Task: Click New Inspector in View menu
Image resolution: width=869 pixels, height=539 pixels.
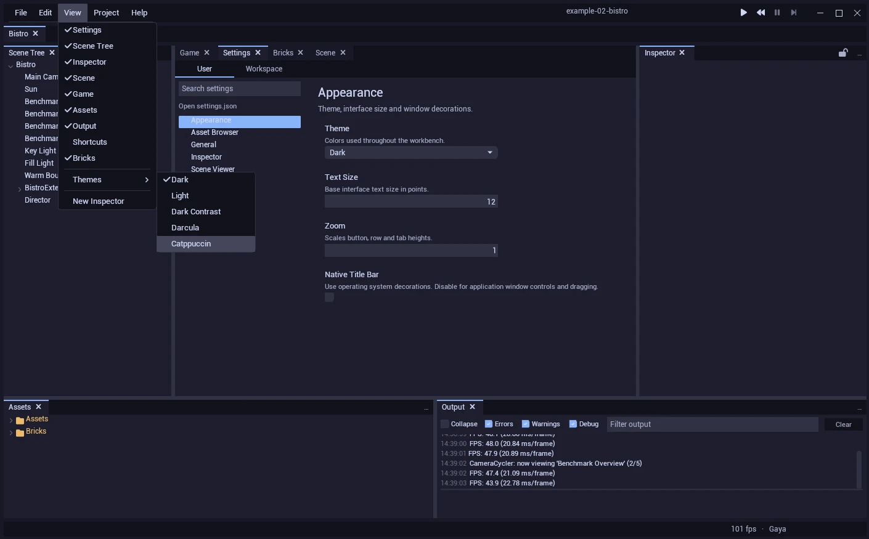Action: [107, 201]
